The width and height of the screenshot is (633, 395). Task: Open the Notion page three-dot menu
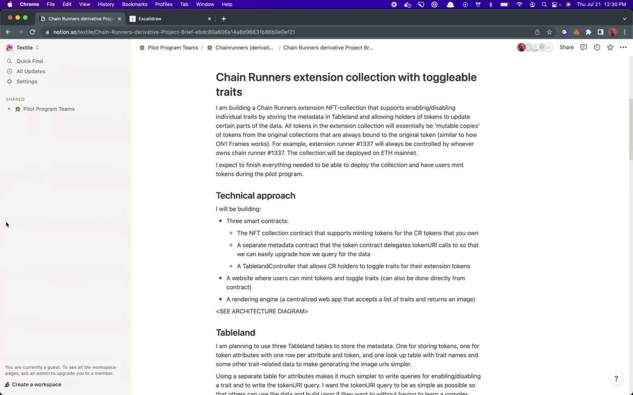point(623,47)
